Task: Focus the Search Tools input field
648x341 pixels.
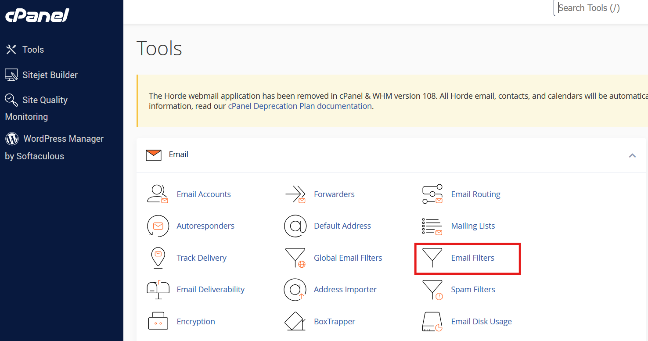Action: [601, 8]
